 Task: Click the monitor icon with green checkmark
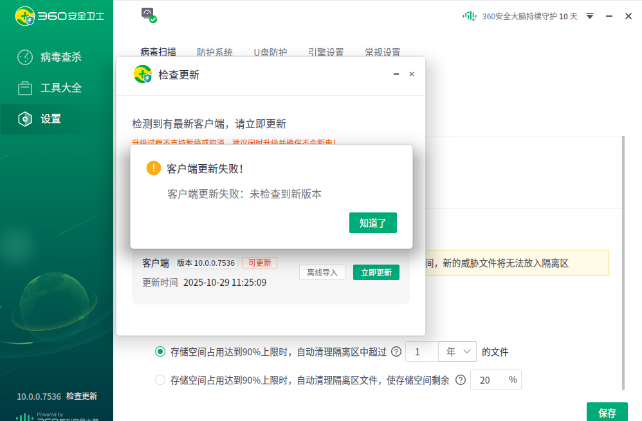(x=149, y=15)
